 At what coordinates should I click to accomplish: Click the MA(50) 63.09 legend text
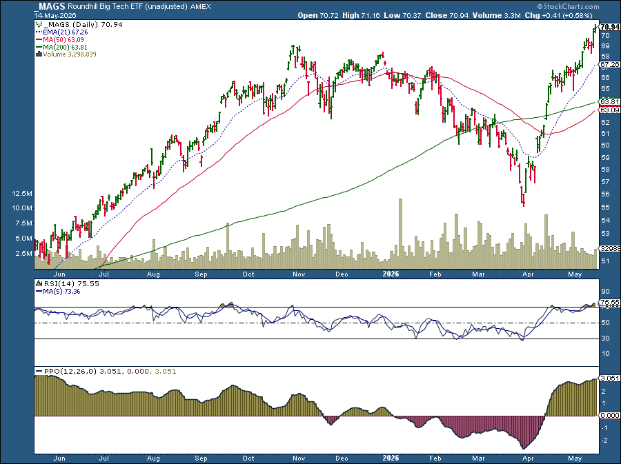pyautogui.click(x=63, y=39)
